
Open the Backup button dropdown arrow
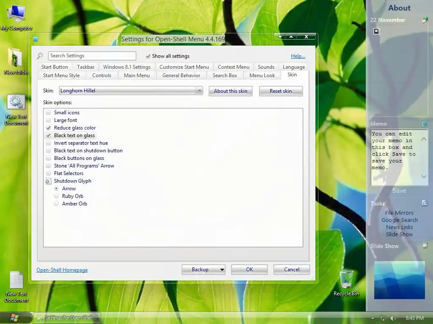(222, 270)
